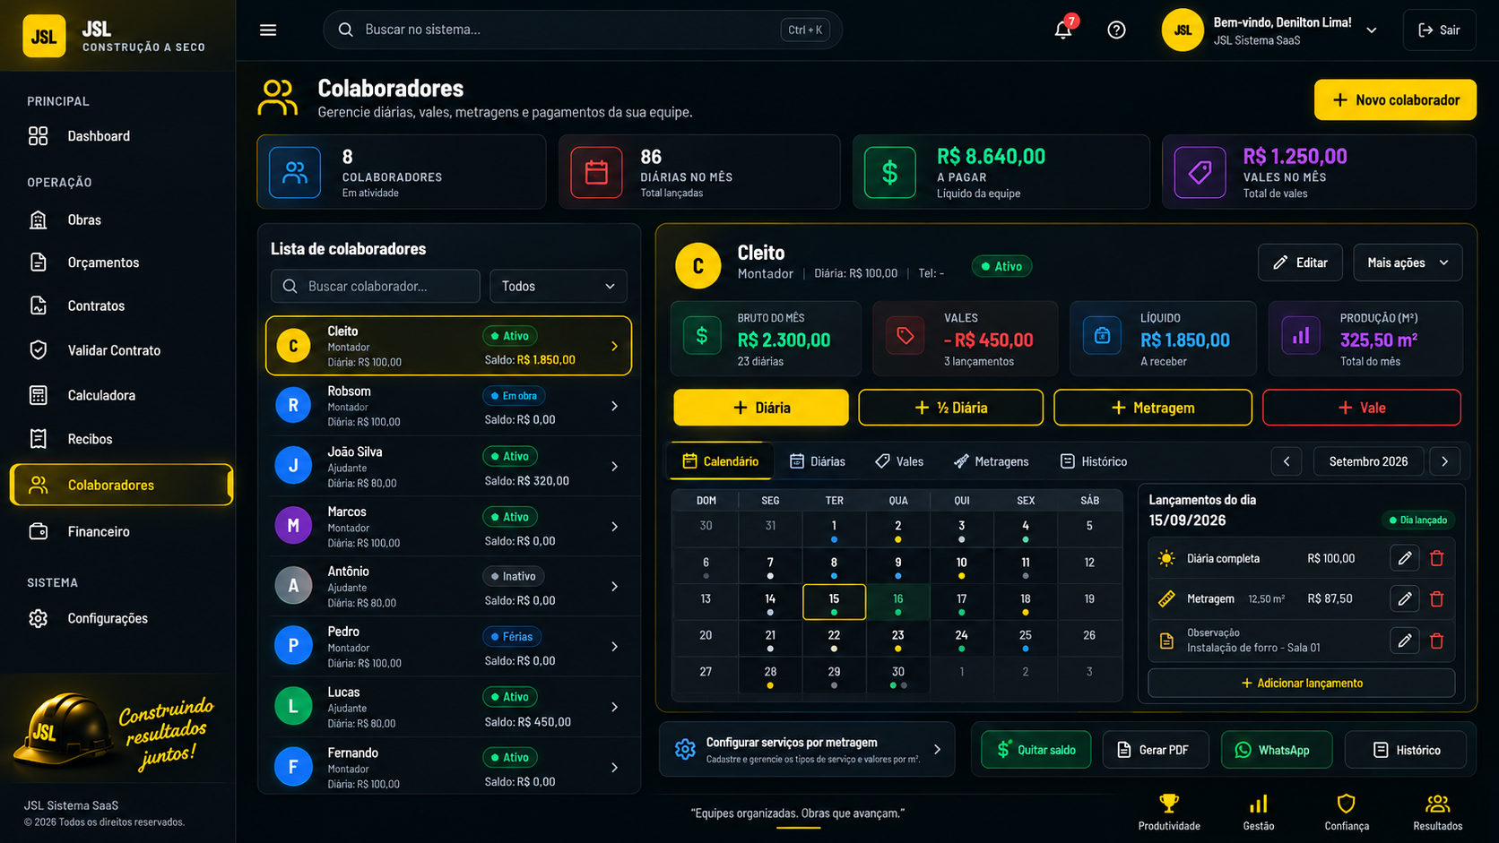This screenshot has width=1499, height=843.
Task: Click the Novo colaborador button
Action: click(1395, 99)
